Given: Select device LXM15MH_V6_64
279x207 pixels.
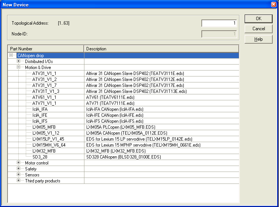Looking at the screenshot, I should point(49,145).
